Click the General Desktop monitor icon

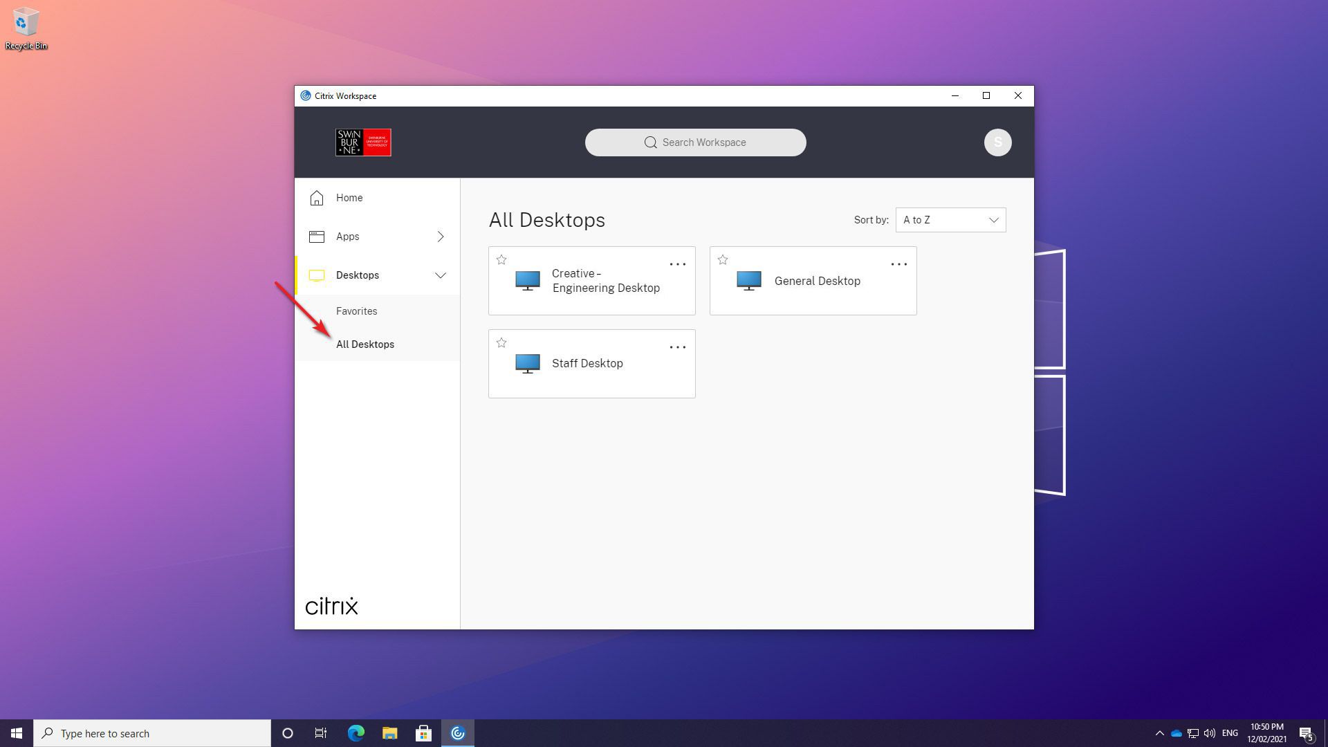[x=748, y=281]
